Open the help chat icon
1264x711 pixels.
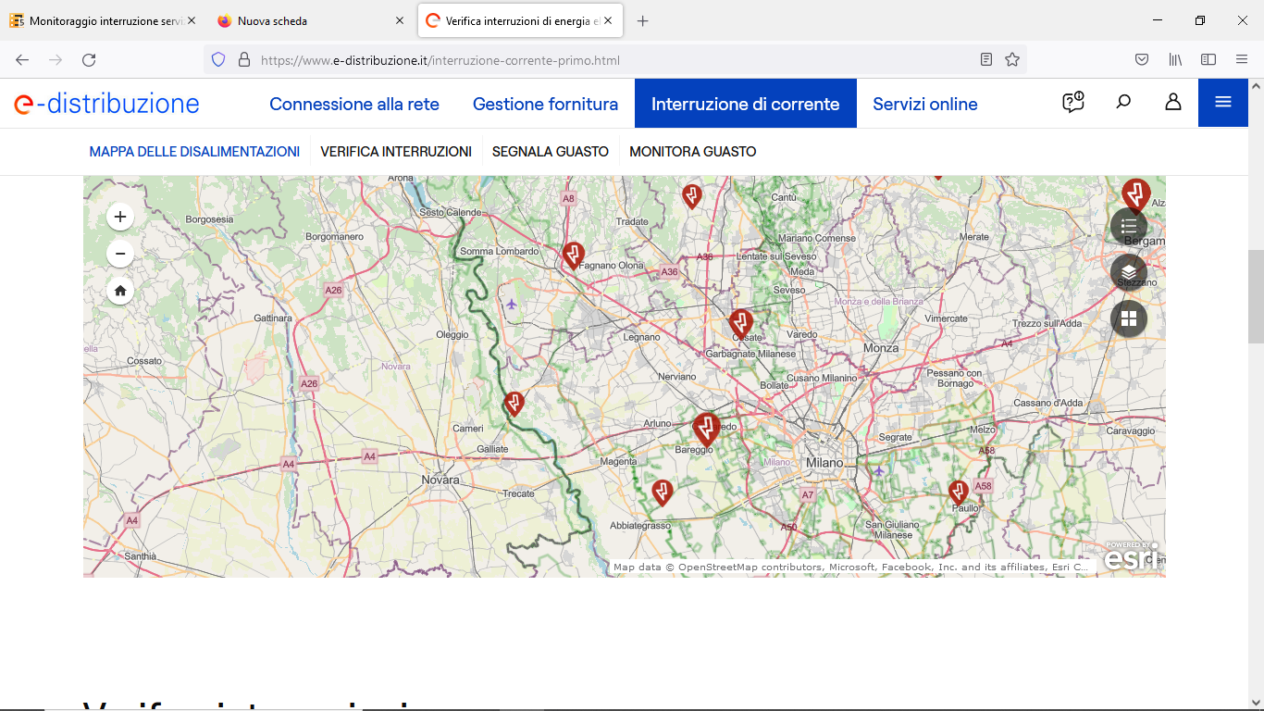(1072, 103)
